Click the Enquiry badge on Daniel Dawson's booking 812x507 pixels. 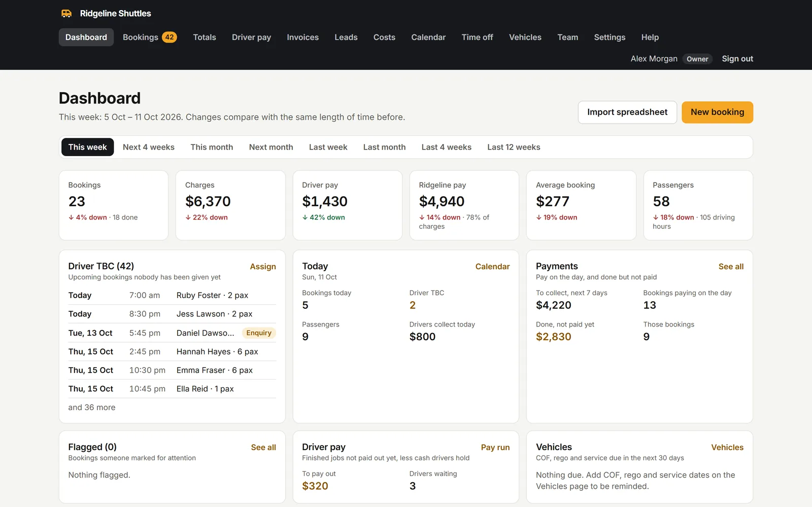click(x=259, y=333)
